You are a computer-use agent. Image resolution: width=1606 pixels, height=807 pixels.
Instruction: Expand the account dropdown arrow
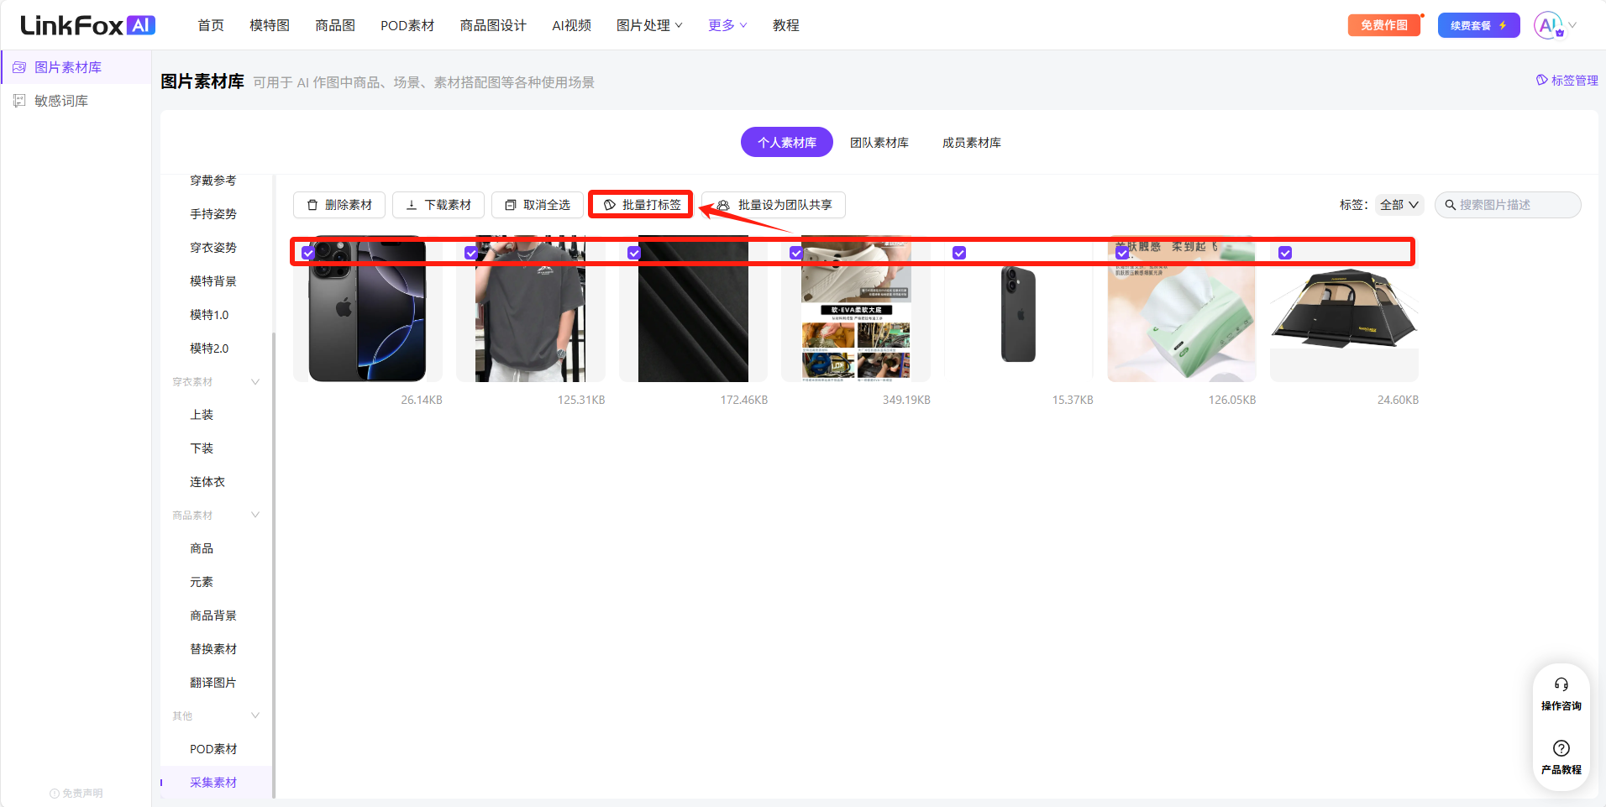pyautogui.click(x=1572, y=25)
